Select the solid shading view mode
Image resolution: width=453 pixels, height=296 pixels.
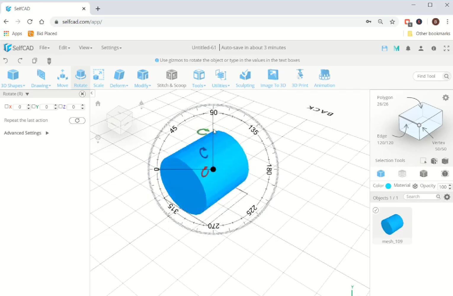[381, 174]
